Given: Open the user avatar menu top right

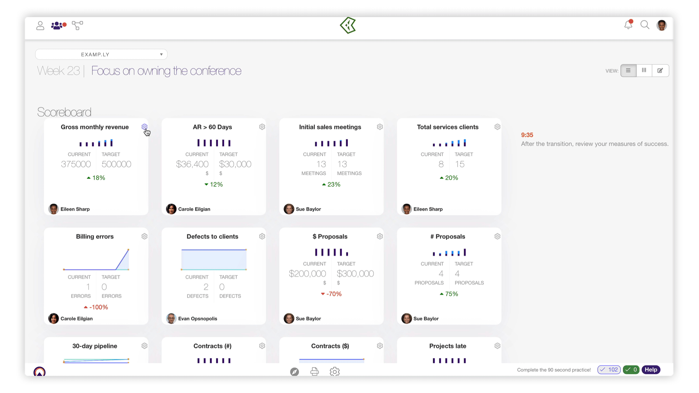Looking at the screenshot, I should 662,25.
